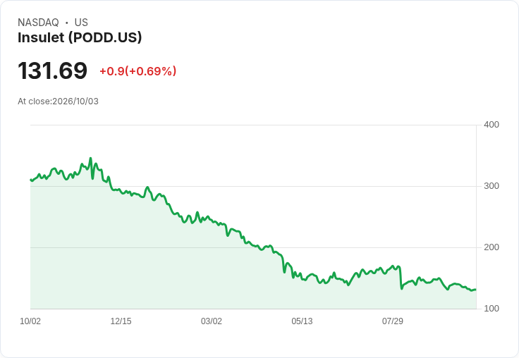The height and width of the screenshot is (358, 519).
Task: Click the 05/13 x-axis date label
Action: [302, 321]
